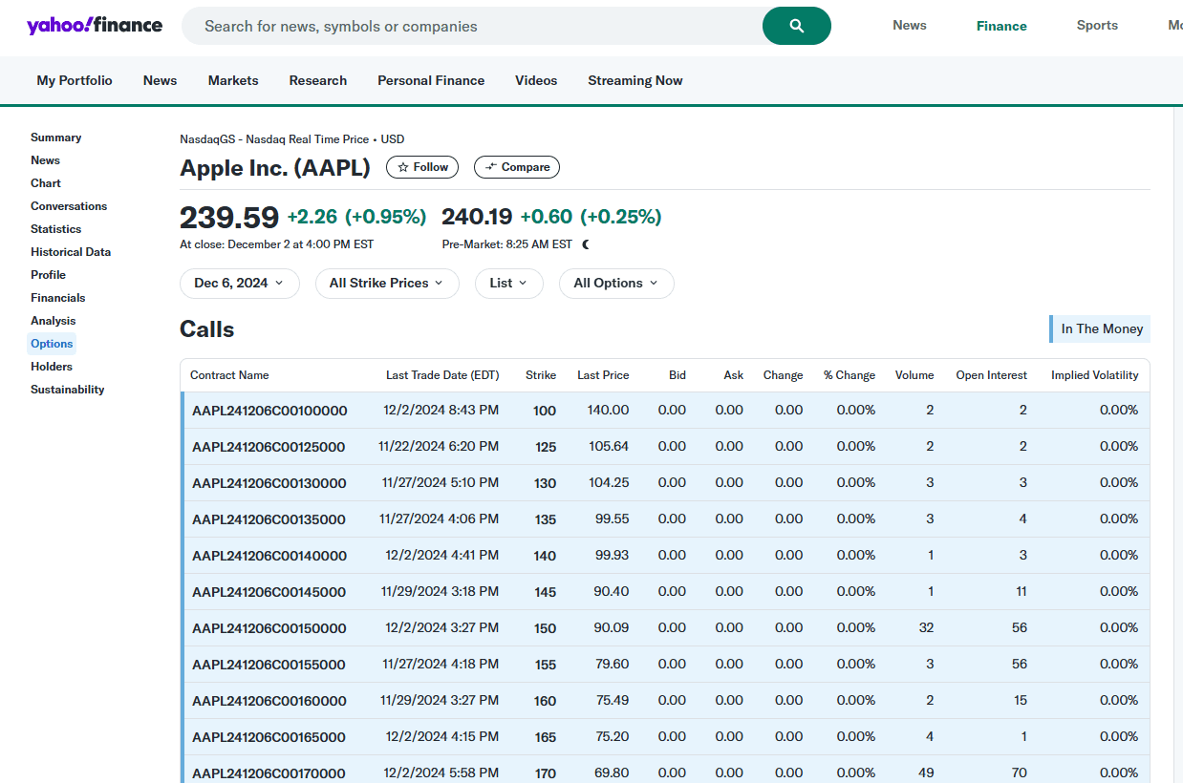
Task: Go to Financials in the sidebar
Action: pos(58,298)
